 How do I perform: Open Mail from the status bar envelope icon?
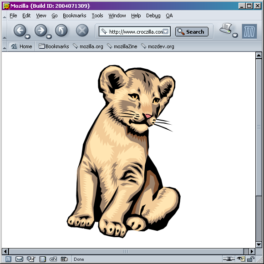[x=20, y=259]
